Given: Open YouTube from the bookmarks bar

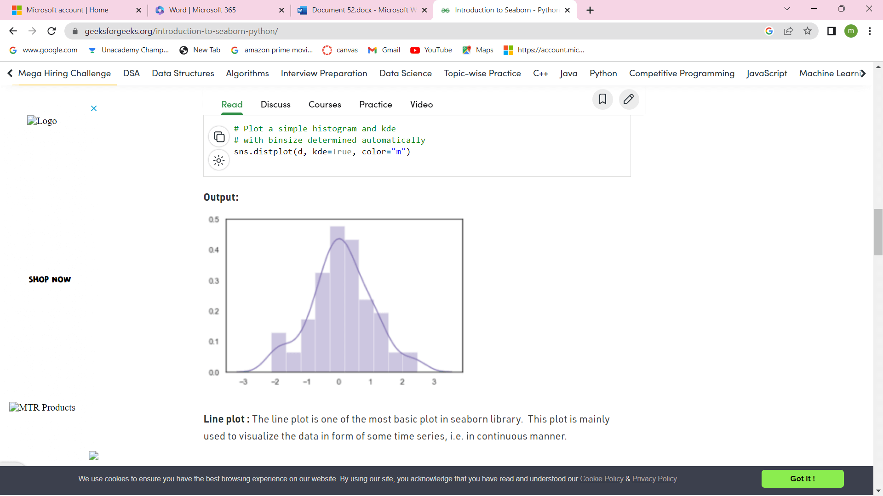Looking at the screenshot, I should click(430, 50).
